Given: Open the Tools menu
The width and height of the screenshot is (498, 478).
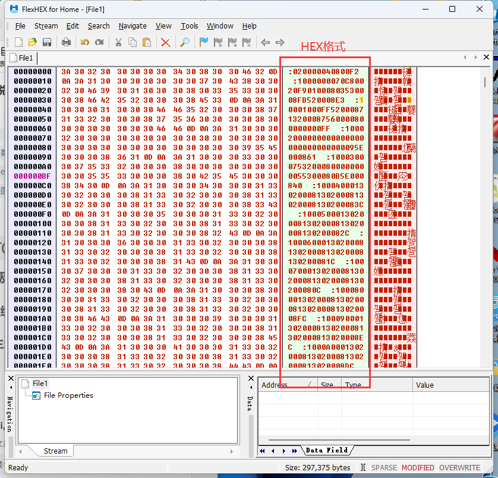Looking at the screenshot, I should pos(190,26).
